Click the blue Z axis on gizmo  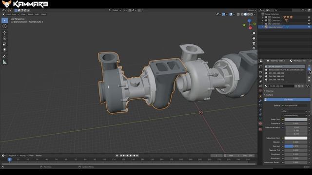click(x=249, y=20)
